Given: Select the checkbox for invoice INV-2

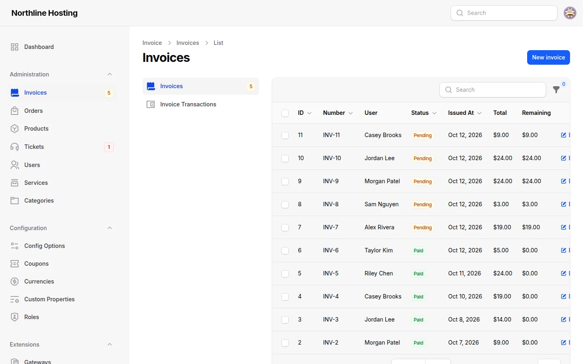Looking at the screenshot, I should 285,343.
